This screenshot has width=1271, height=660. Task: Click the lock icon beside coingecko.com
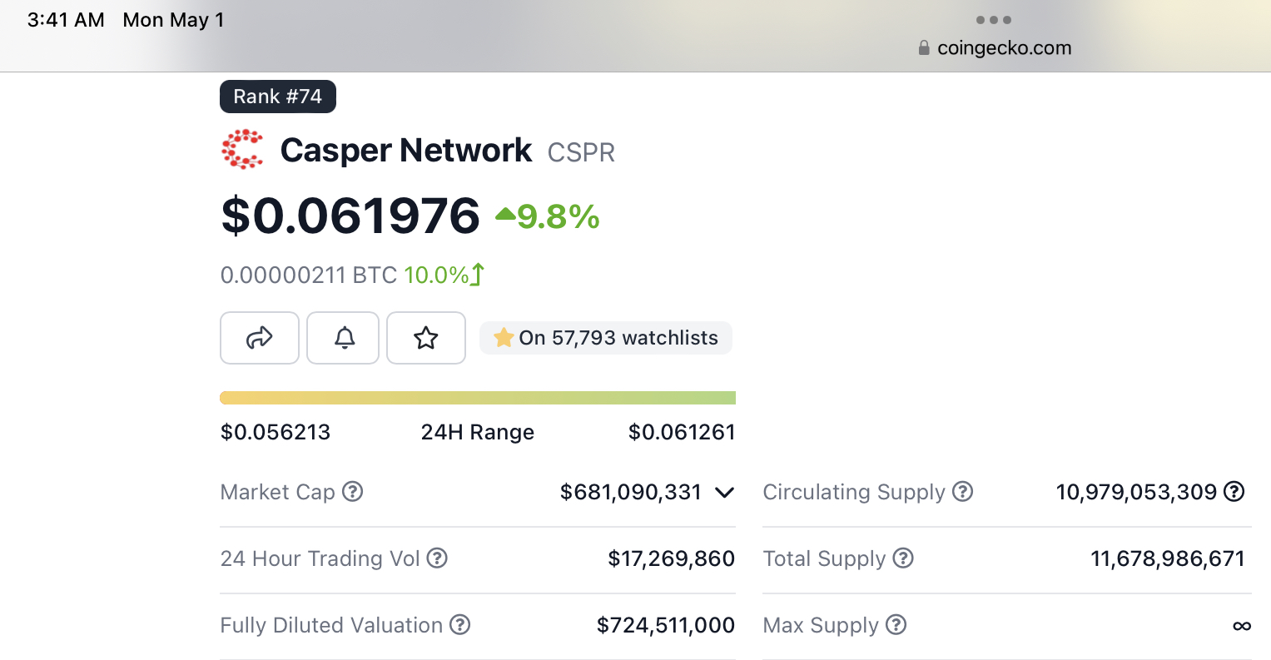click(x=924, y=48)
